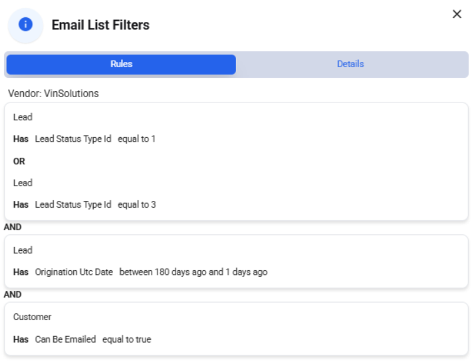
Task: Click the Email List Filters title
Action: point(100,25)
